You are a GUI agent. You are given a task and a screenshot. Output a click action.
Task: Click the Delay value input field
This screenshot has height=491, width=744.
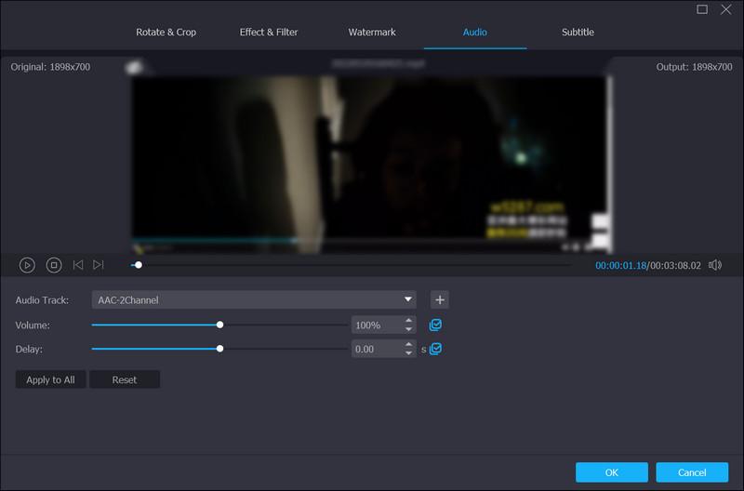376,350
